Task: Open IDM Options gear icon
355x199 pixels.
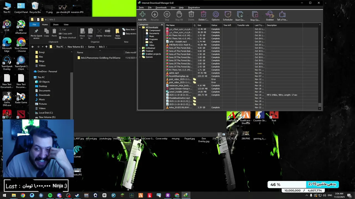Action: pyautogui.click(x=215, y=16)
